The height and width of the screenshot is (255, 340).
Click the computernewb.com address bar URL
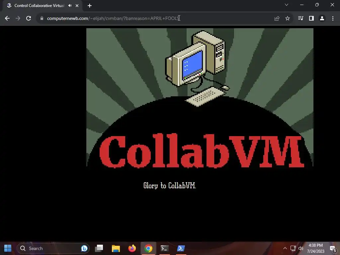click(x=113, y=19)
